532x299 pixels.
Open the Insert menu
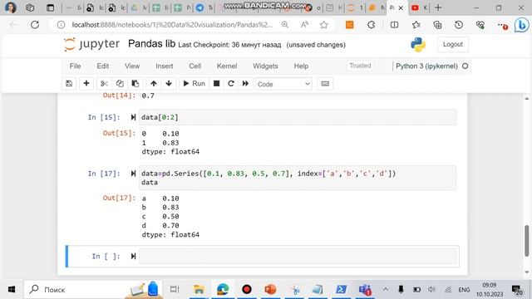165,66
